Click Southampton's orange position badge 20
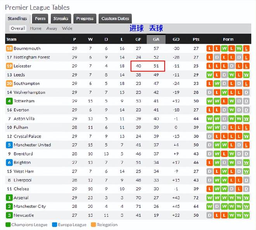The height and width of the screenshot is (230, 256). pyautogui.click(x=9, y=83)
